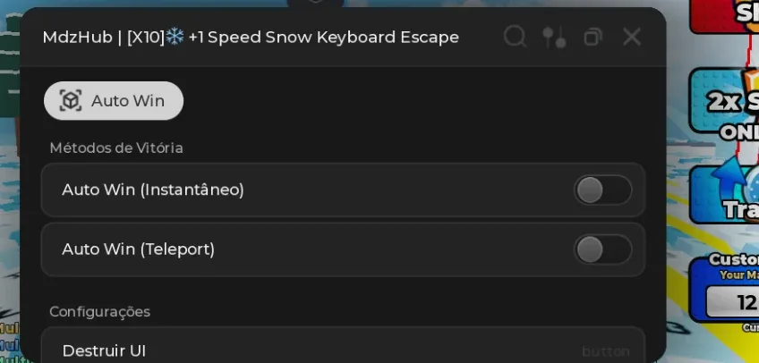Screen dimensions: 759x363
Task: Click the blue arrow Tra... game icon
Action: pyautogui.click(x=724, y=194)
